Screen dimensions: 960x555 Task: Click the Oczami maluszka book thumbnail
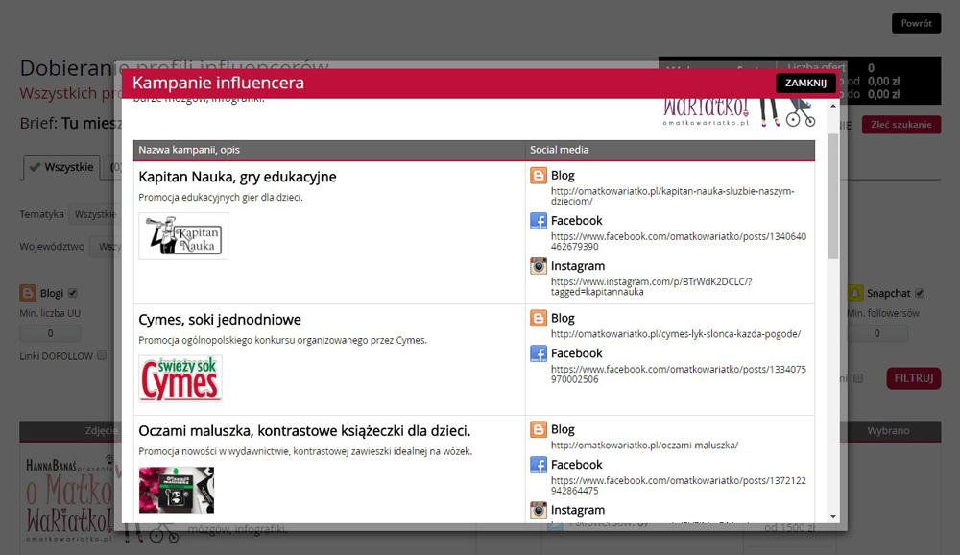(x=177, y=490)
